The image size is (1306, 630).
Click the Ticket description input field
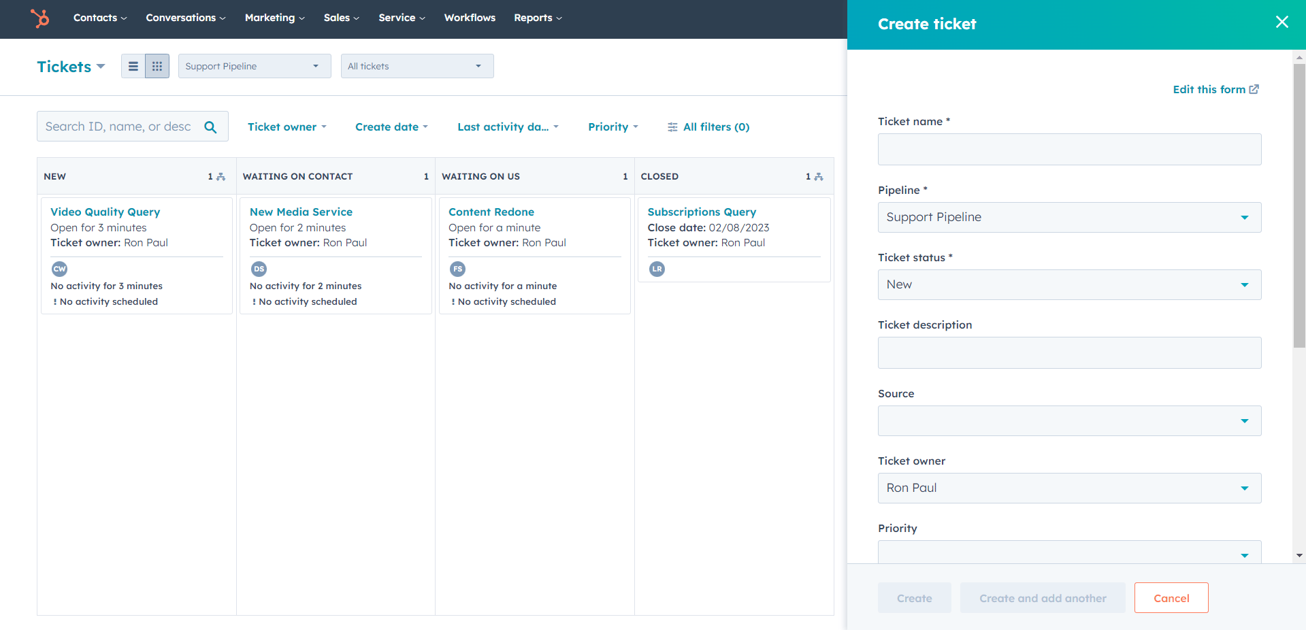coord(1069,352)
